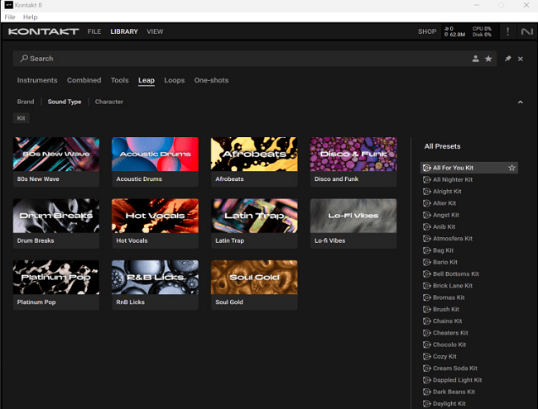538x409 pixels.
Task: Click the preset icon beside Bag Kit
Action: coord(427,250)
